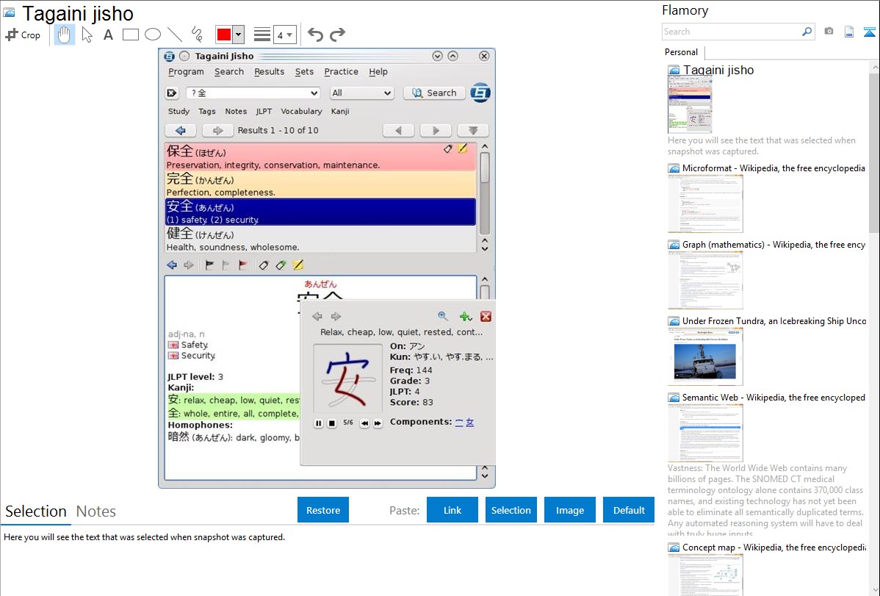Click the Paste Default button
Image resolution: width=880 pixels, height=596 pixels.
coord(629,510)
